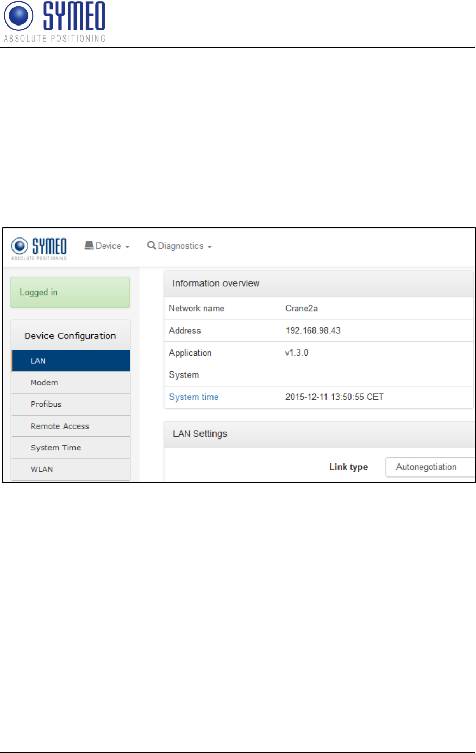Open the Diagnostics dropdown menu

coord(180,246)
